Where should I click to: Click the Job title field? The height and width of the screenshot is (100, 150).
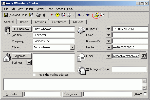pyautogui.click(x=54, y=35)
